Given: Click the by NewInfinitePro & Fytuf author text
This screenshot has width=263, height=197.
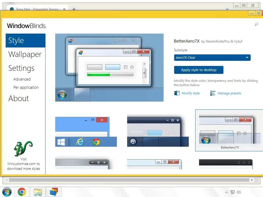Looking at the screenshot, I should [x=222, y=41].
